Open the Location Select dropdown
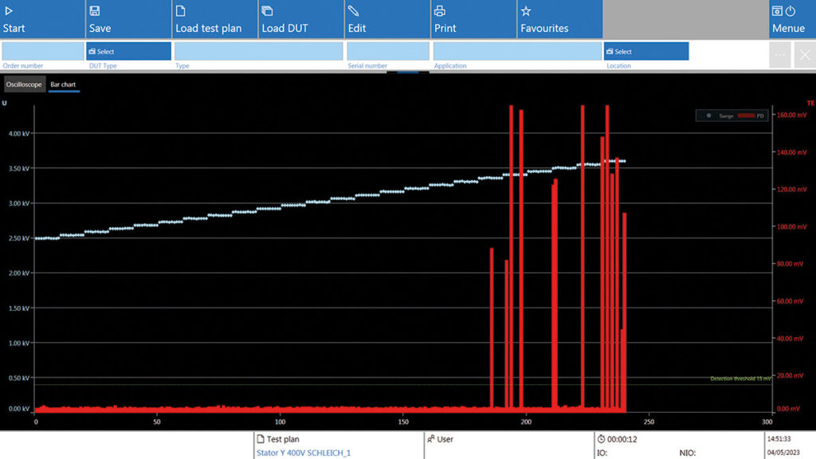Viewport: 816px width, 459px height. 645,52
